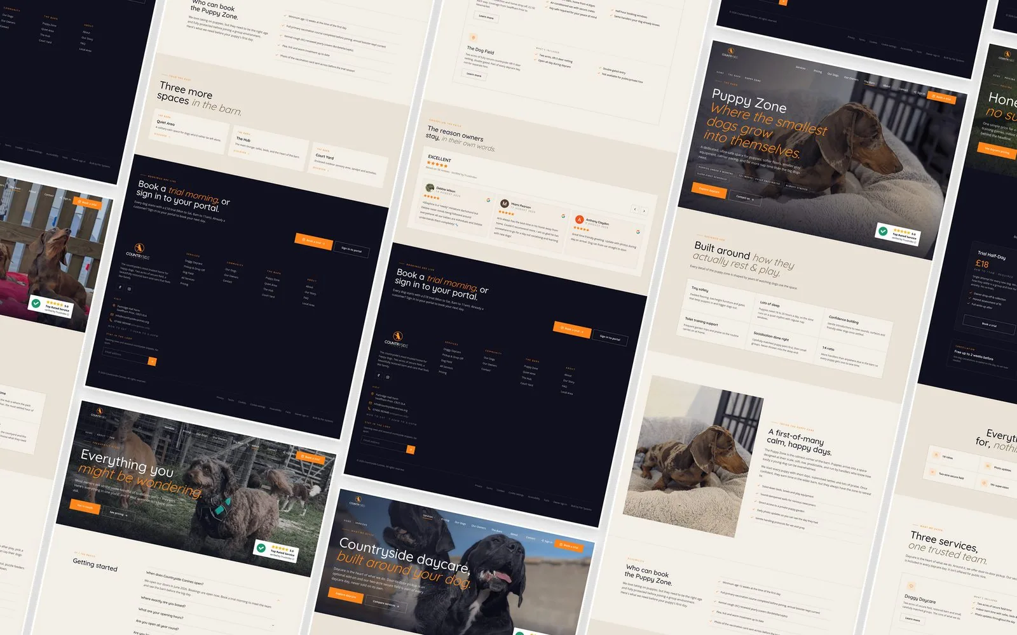1017x635 pixels.
Task: Click Countryside logo in Three more spaces page footer
Action: pos(138,251)
